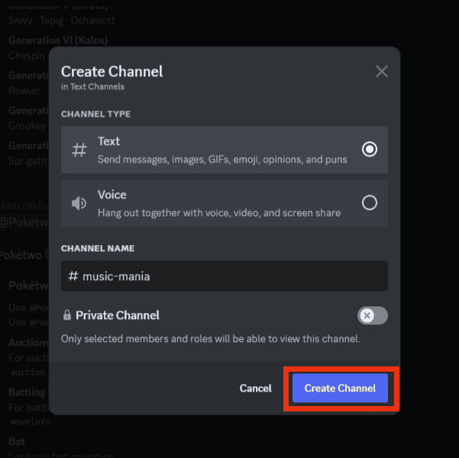The height and width of the screenshot is (458, 459).
Task: Click the 'CHANNEL TYPE' label
Action: coord(95,114)
